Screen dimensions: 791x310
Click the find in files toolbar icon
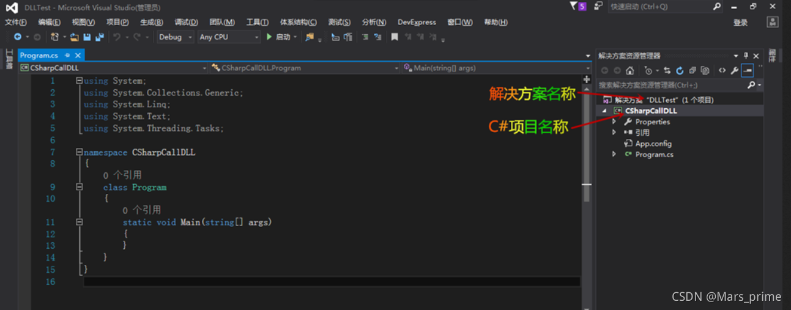tap(310, 37)
